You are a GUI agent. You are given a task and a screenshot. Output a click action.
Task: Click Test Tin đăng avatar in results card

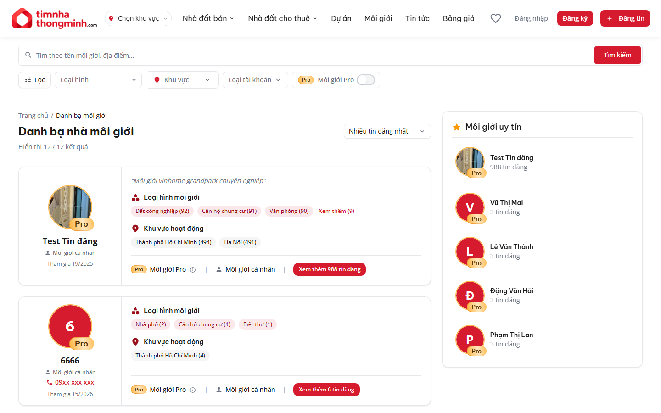[70, 207]
